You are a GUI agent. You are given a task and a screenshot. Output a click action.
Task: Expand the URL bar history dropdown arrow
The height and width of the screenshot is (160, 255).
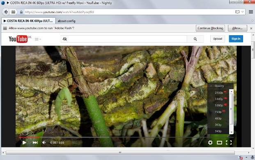click(242, 12)
